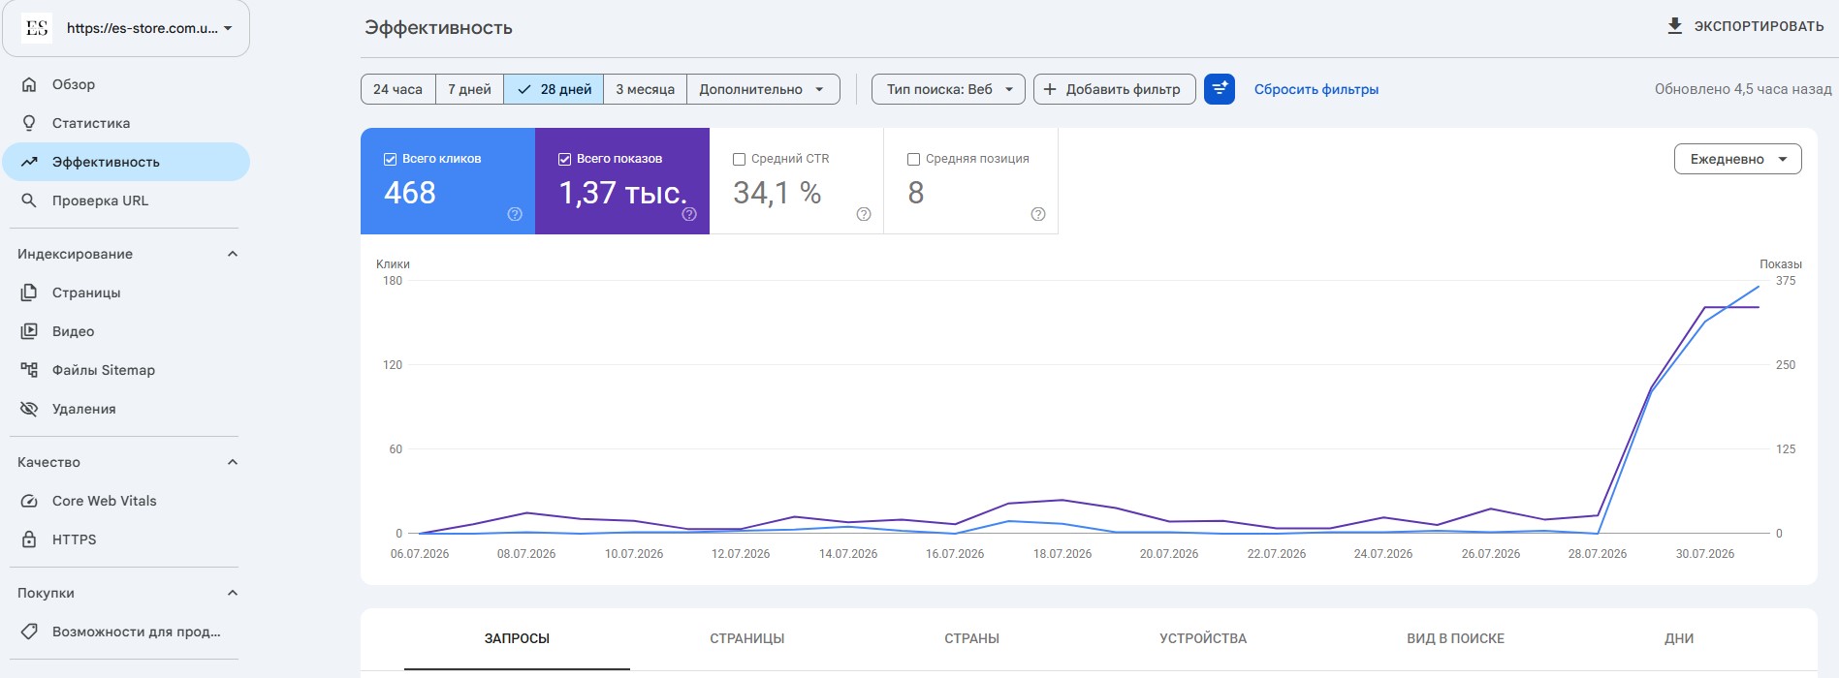Click the Core Web Vitals gauge icon
Screen dimensions: 1839x678
click(x=30, y=501)
